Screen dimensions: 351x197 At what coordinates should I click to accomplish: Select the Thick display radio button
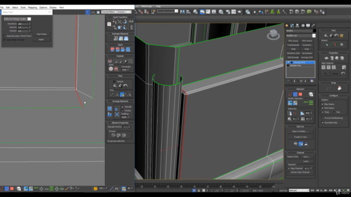(322, 112)
